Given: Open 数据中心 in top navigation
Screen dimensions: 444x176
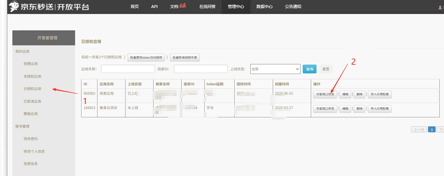Looking at the screenshot, I should [264, 7].
